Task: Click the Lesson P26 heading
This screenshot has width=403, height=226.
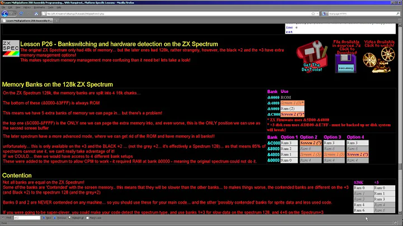Action: point(119,44)
